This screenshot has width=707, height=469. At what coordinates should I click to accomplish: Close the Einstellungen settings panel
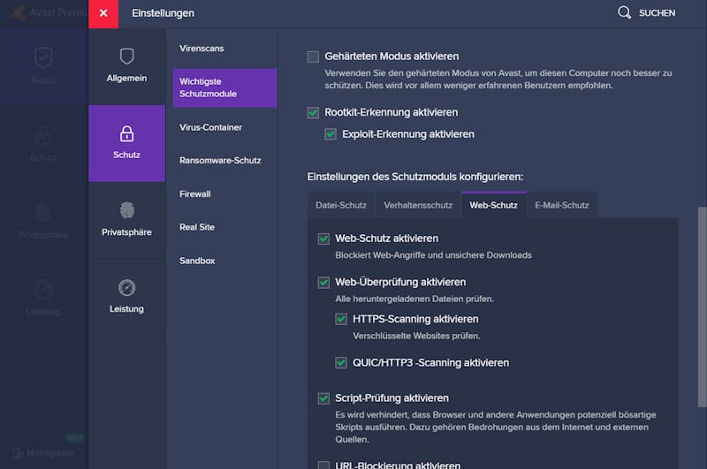tap(103, 13)
